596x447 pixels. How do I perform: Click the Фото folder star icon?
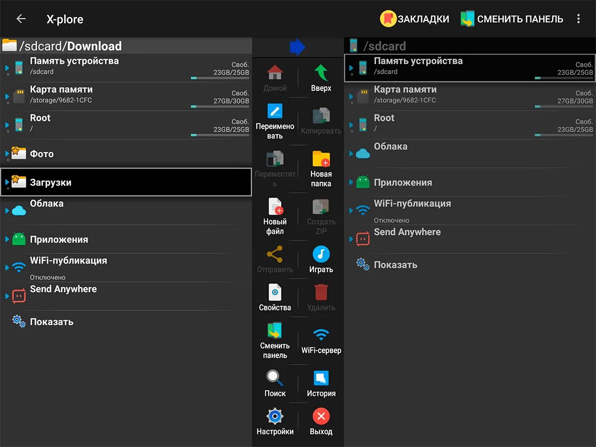[18, 153]
